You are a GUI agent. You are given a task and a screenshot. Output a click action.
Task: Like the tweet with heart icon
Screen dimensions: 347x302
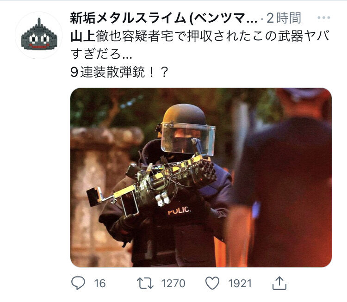point(212,283)
